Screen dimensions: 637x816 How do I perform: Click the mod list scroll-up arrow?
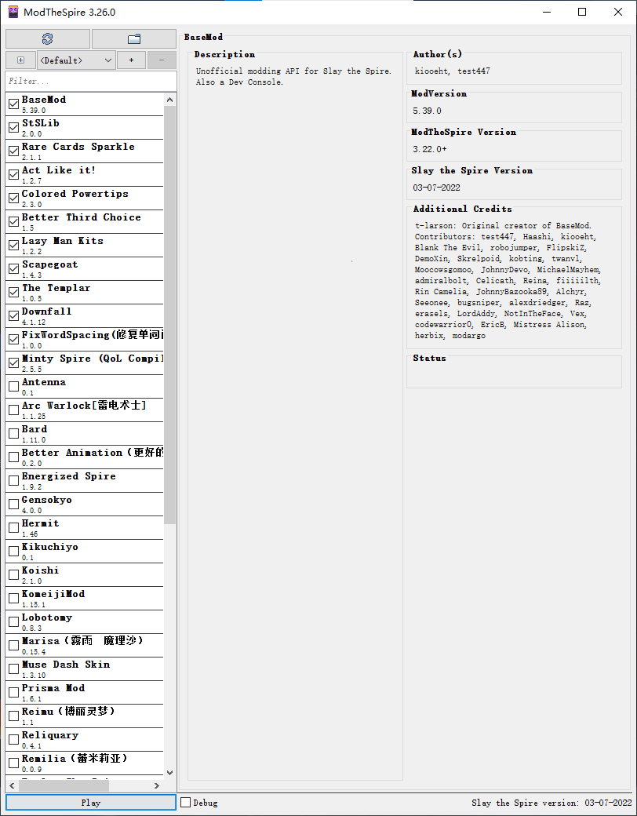(x=170, y=100)
